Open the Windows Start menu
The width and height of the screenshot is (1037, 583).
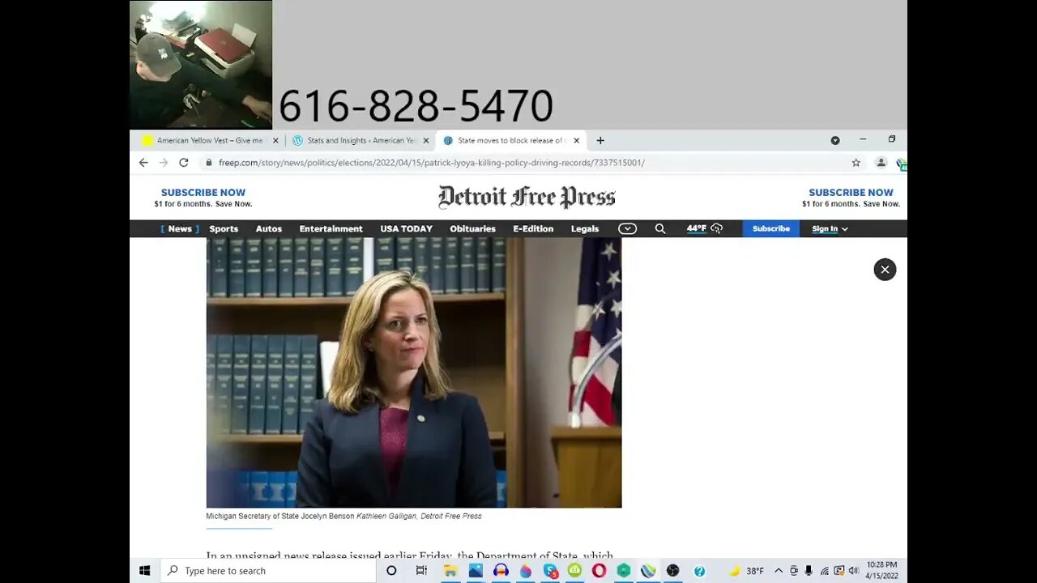[145, 571]
